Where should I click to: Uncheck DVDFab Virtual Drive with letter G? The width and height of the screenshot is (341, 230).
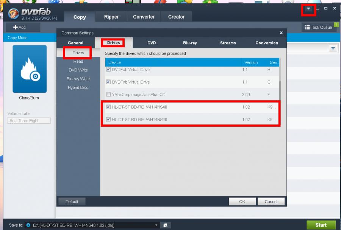[108, 82]
